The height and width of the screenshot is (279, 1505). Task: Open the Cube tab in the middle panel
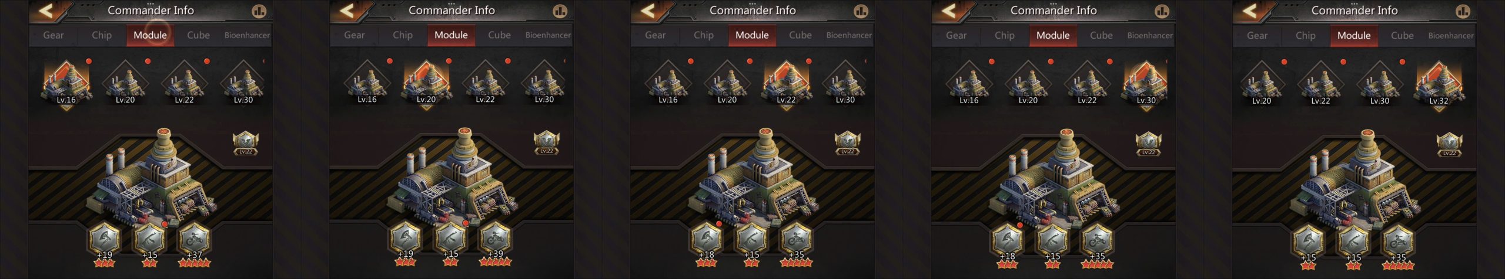pos(800,35)
